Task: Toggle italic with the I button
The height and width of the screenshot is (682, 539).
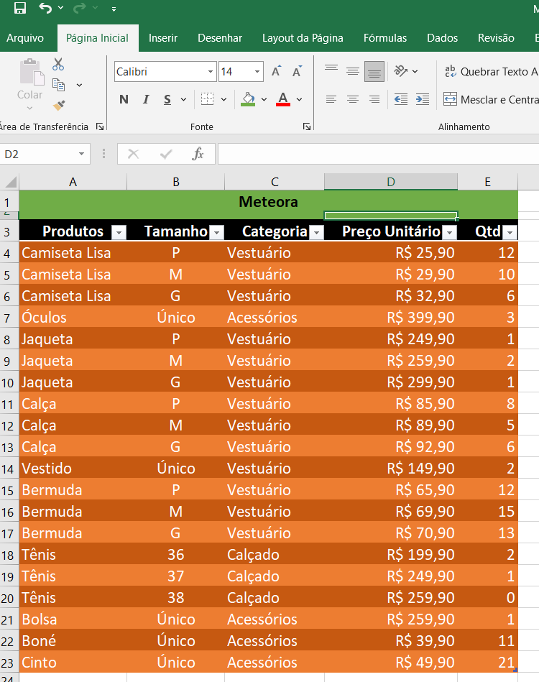Action: pos(146,100)
